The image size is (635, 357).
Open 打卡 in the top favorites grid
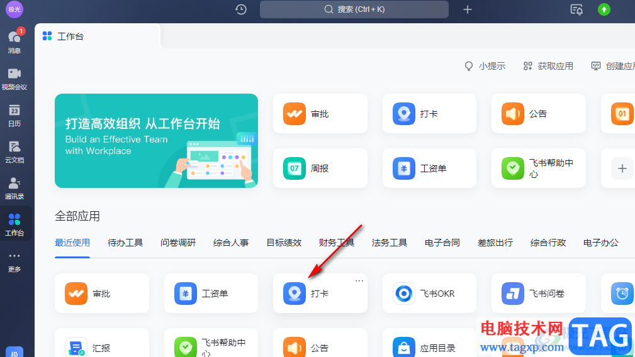(x=429, y=114)
